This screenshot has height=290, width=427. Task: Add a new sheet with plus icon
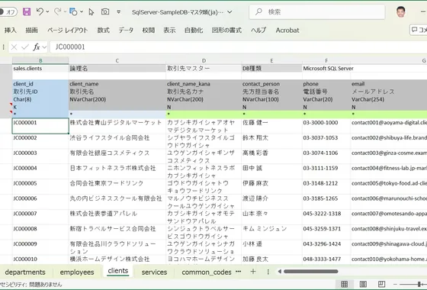[253, 272]
